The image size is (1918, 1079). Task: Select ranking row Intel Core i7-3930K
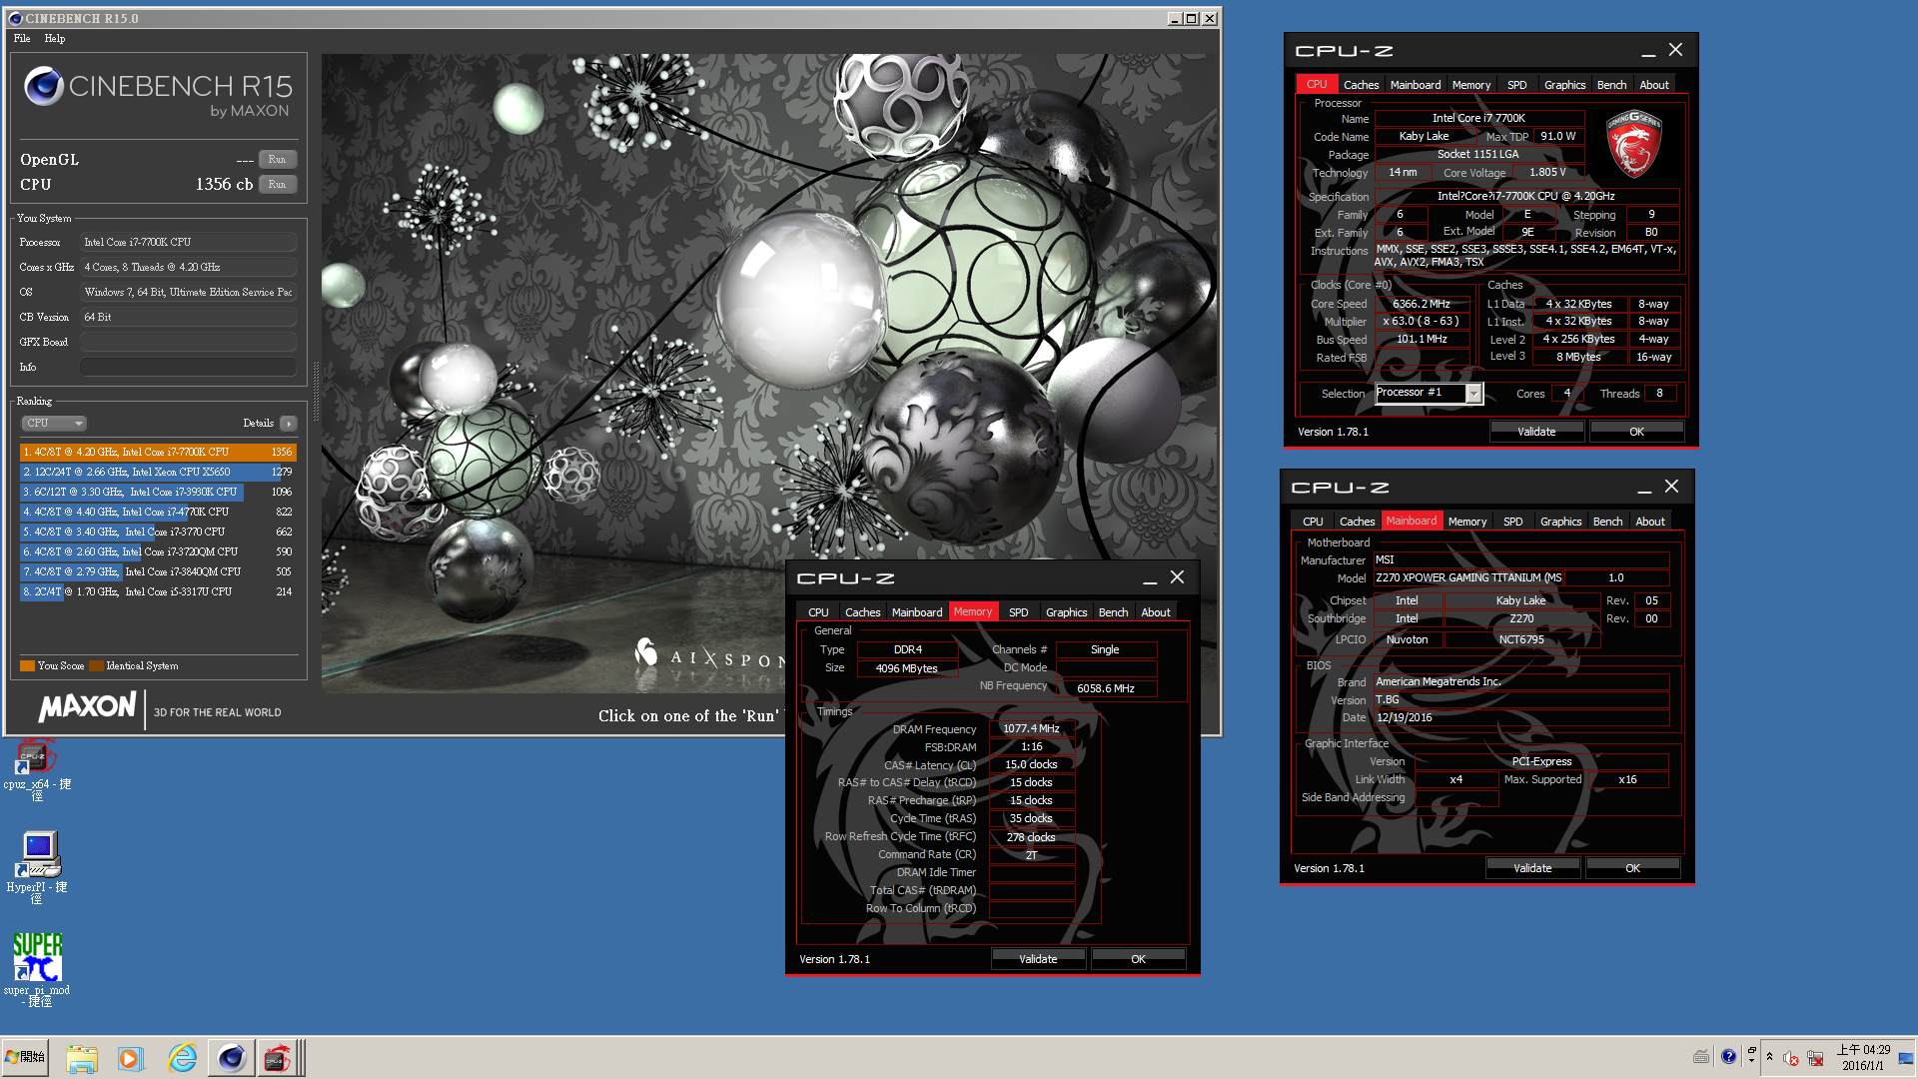[158, 492]
